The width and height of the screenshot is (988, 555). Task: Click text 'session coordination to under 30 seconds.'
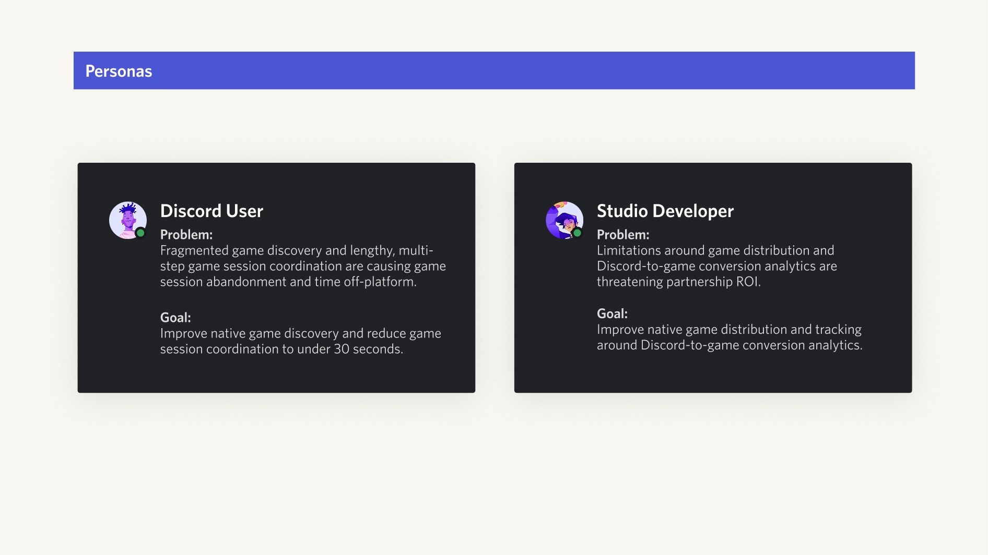point(281,349)
